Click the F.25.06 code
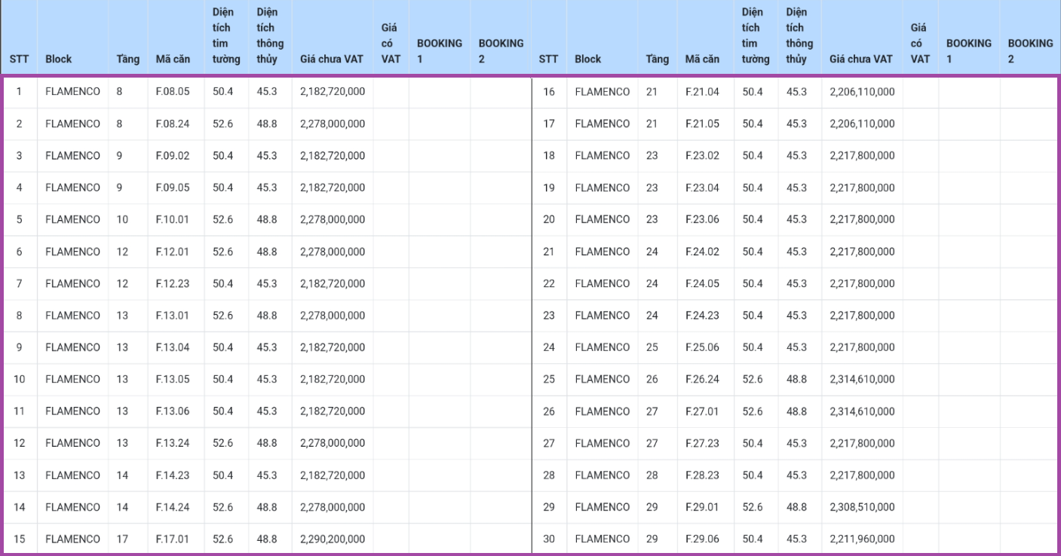This screenshot has width=1061, height=556. (702, 347)
